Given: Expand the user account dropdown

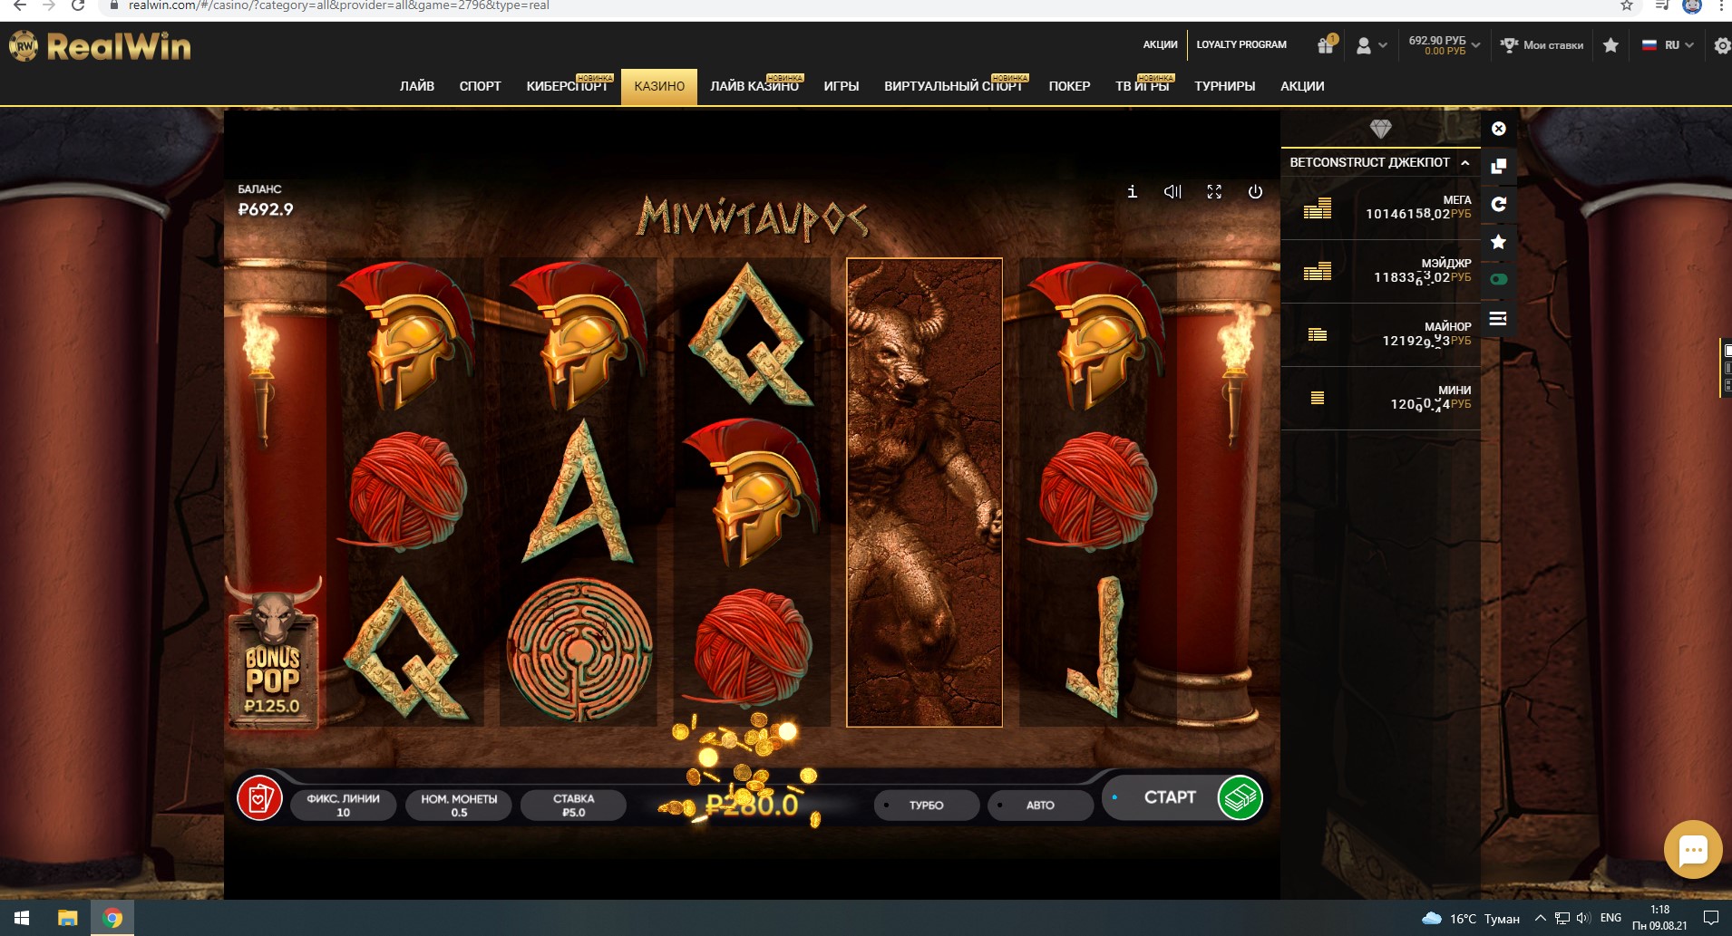Looking at the screenshot, I should (1371, 45).
